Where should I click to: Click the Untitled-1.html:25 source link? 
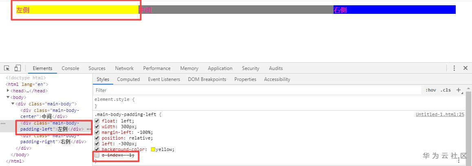(440, 115)
